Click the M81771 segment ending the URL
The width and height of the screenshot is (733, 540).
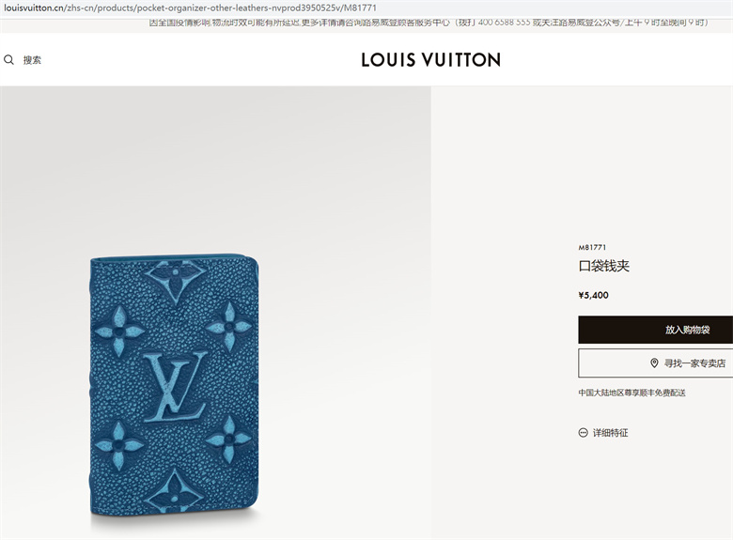coord(360,8)
